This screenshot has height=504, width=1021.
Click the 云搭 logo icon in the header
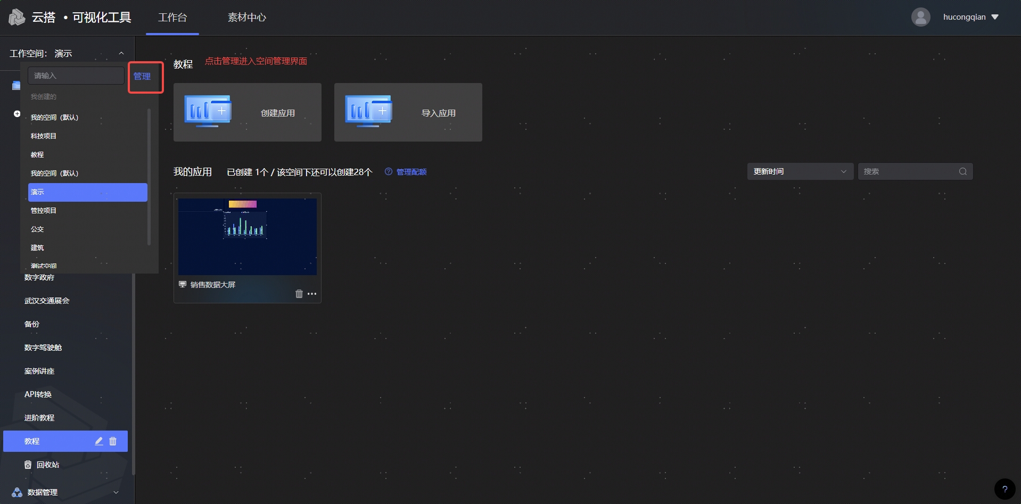[x=17, y=17]
